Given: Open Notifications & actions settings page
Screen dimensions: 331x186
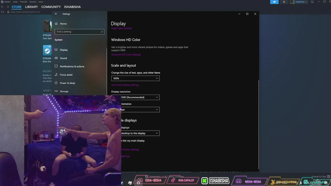Looking at the screenshot, I should pos(72,66).
